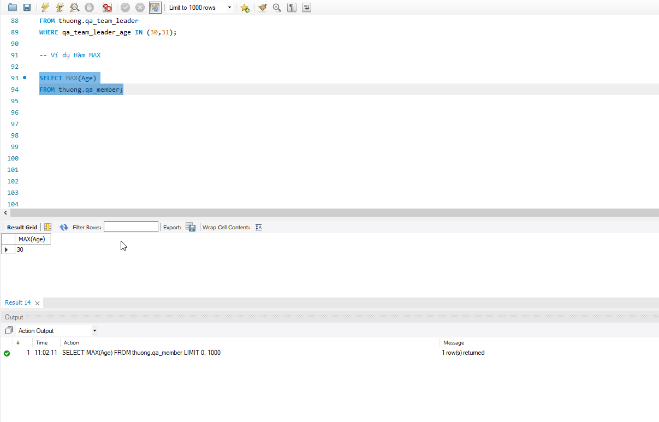Switch to the Result 14 tab

pyautogui.click(x=18, y=302)
